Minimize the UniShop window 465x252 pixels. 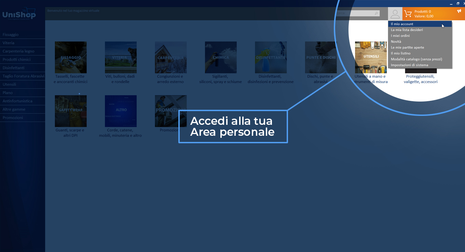click(451, 3)
